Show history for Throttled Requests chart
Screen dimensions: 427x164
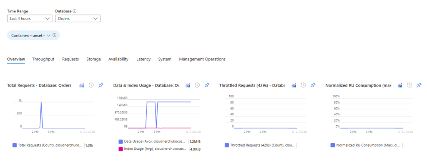pos(304,85)
